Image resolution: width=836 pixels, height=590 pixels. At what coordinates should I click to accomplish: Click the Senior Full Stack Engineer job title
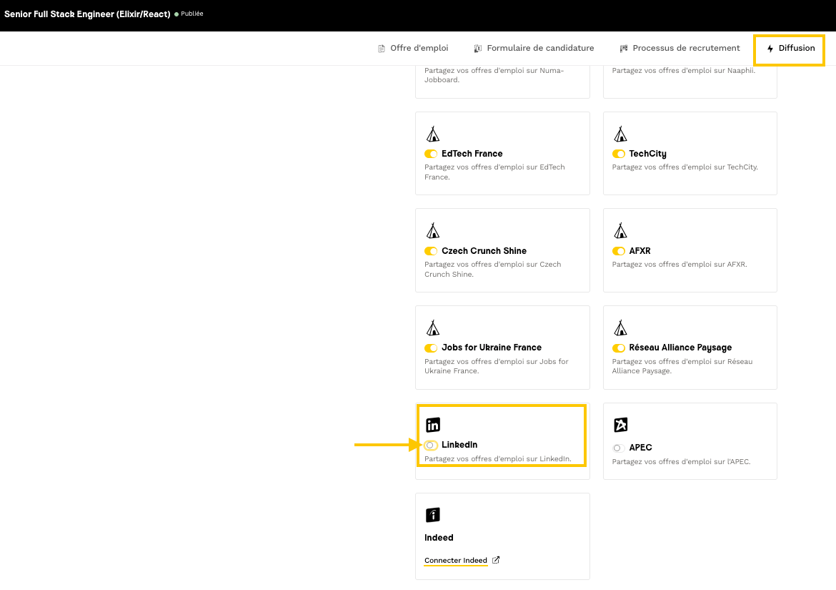pyautogui.click(x=87, y=14)
